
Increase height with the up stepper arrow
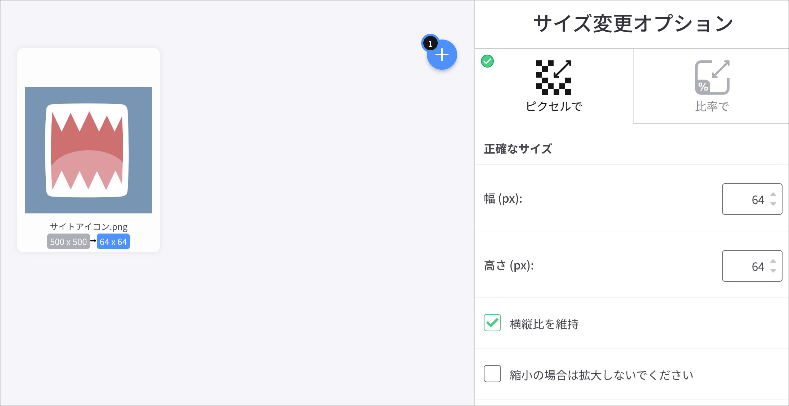773,261
